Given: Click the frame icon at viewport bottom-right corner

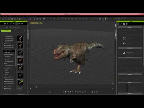Looking at the screenshot, I should [x=113, y=83].
